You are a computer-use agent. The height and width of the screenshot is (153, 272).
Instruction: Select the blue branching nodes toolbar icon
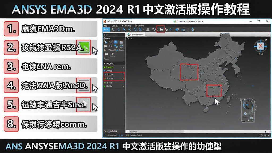(129, 29)
